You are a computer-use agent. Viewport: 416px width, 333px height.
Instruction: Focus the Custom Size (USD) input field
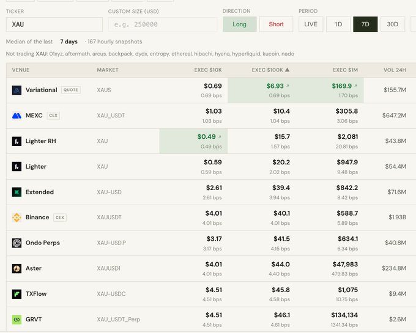tap(163, 24)
